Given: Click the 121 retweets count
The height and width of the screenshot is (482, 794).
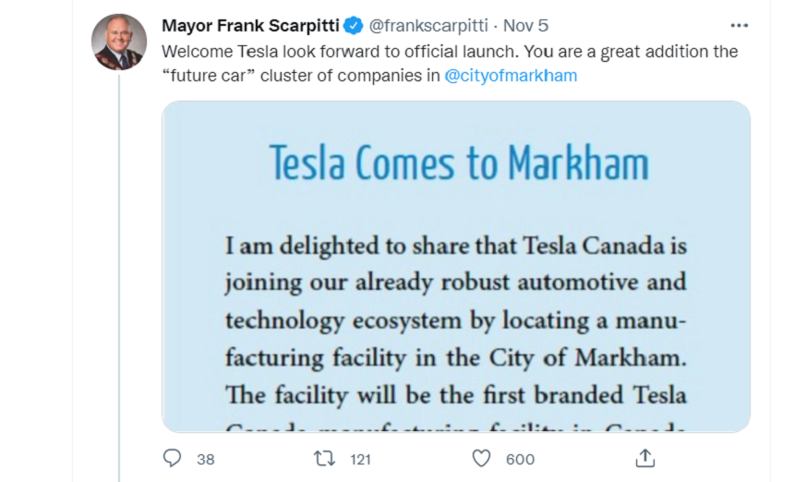Looking at the screenshot, I should point(361,459).
